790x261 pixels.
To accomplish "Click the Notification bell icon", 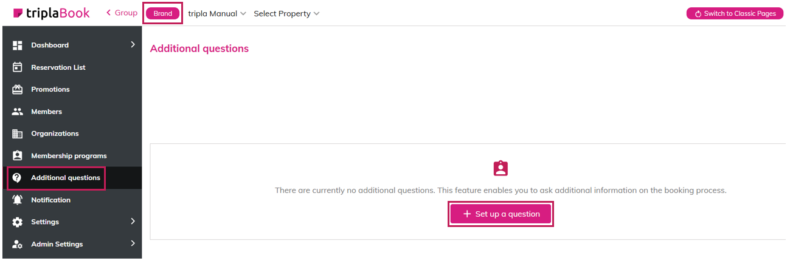I will (18, 200).
